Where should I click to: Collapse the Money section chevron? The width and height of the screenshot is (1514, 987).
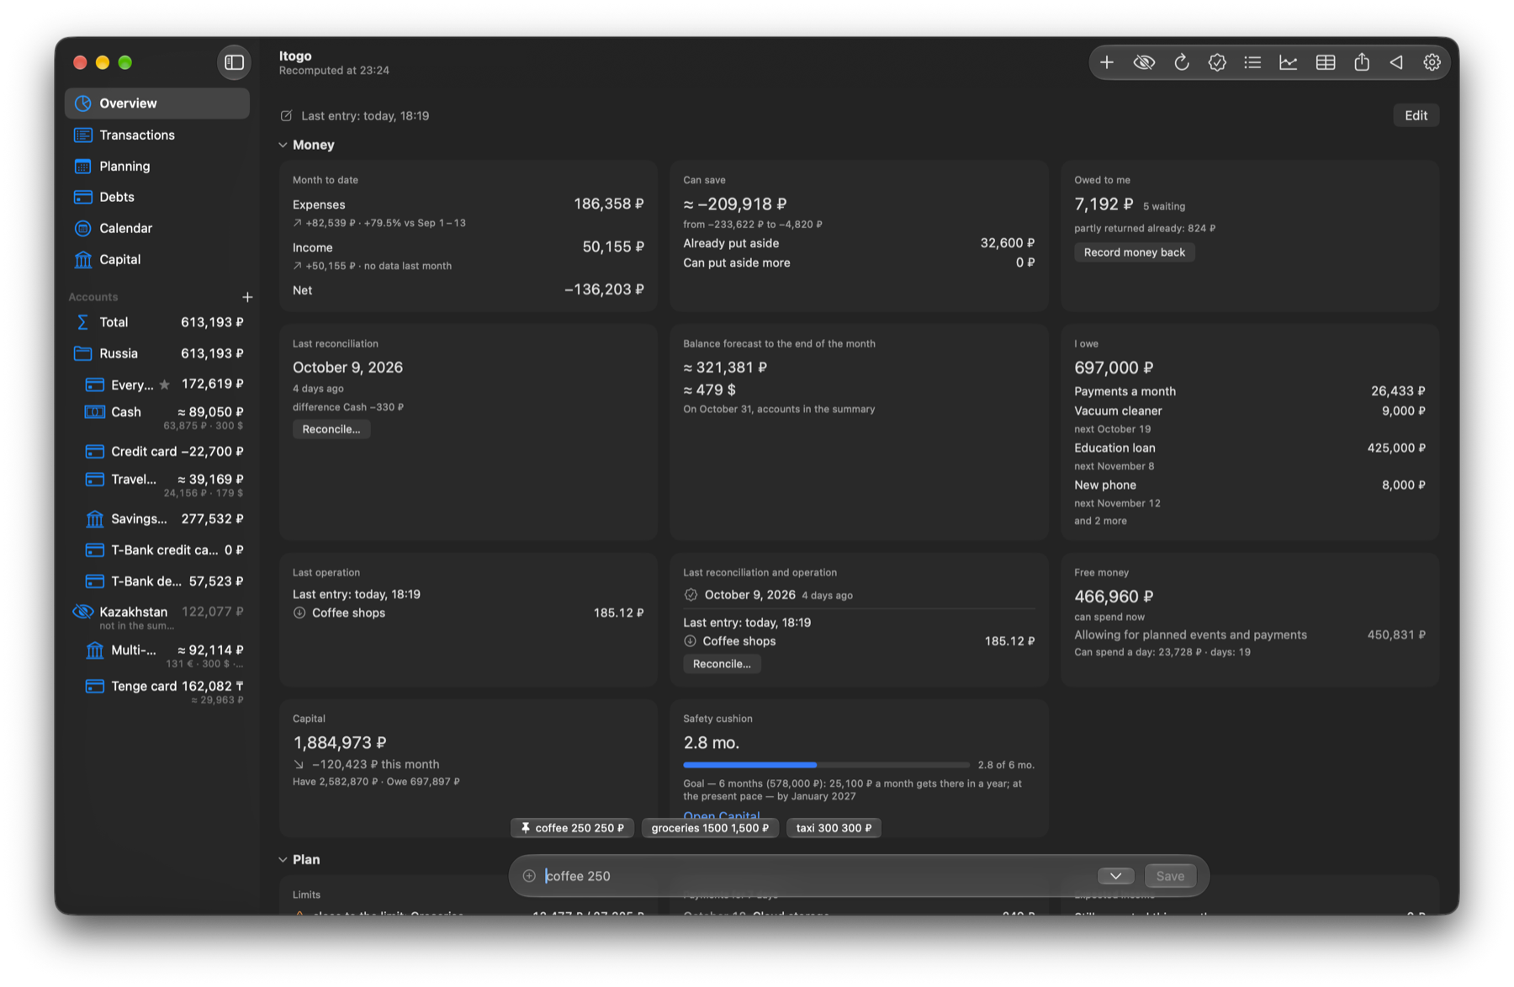click(x=283, y=145)
